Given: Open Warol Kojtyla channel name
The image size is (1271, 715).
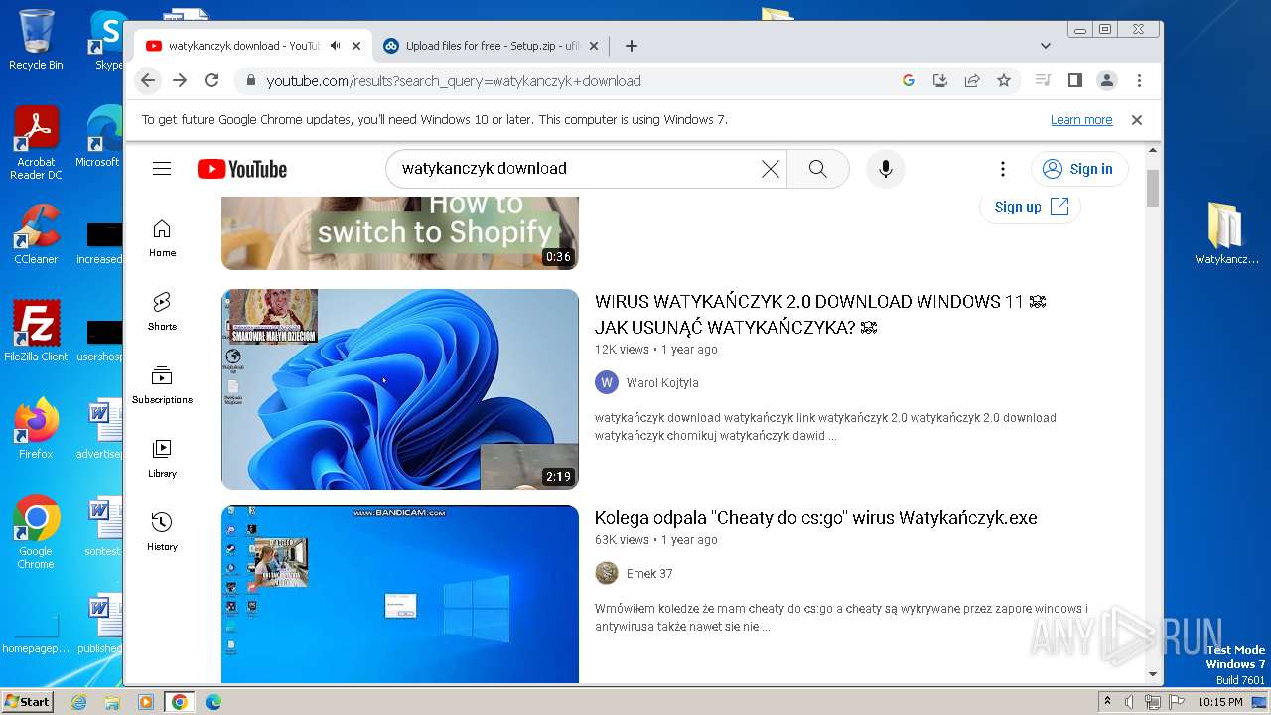Looking at the screenshot, I should [662, 383].
